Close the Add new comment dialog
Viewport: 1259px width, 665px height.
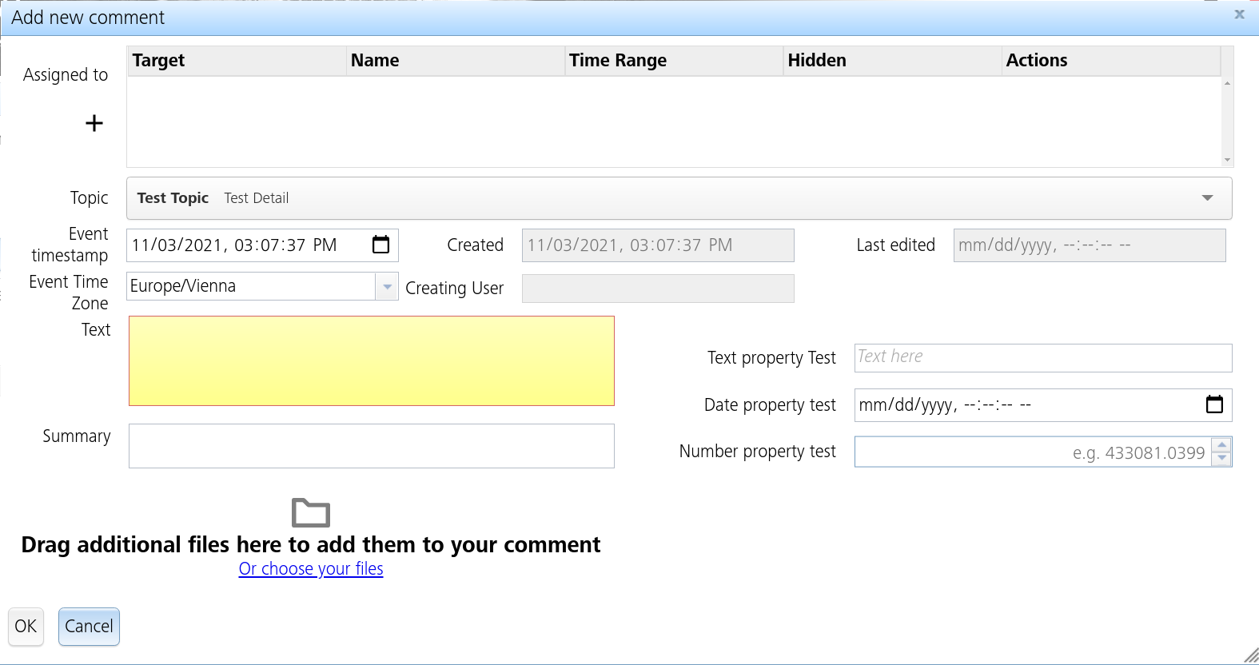1239,14
